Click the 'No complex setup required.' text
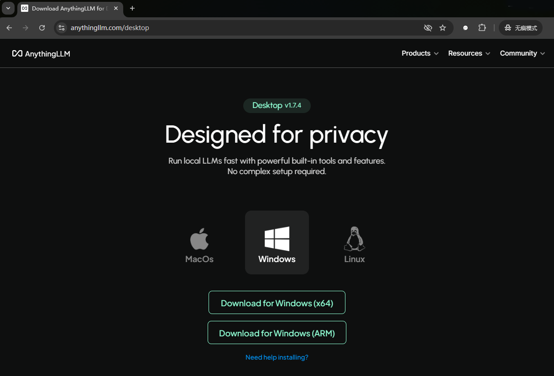 tap(277, 172)
